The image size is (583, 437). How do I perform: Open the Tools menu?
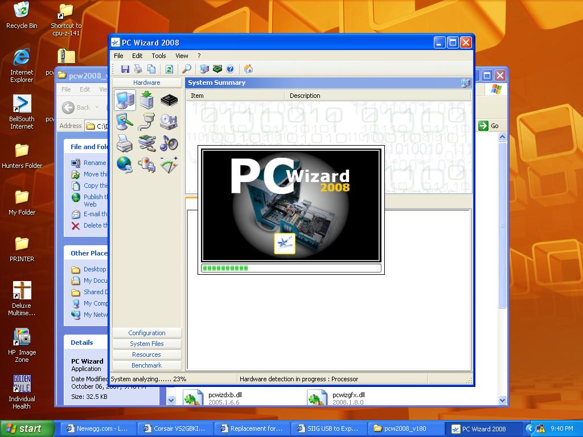coord(159,56)
